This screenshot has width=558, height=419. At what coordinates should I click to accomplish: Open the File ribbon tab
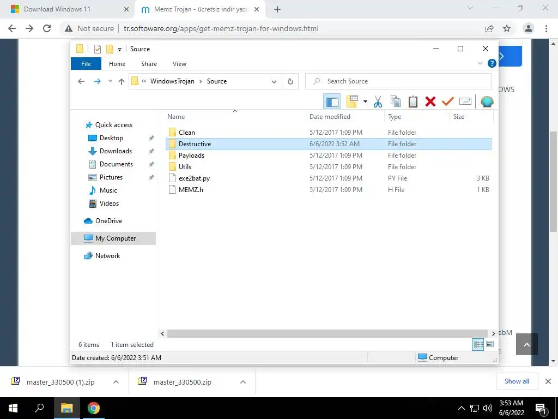pos(86,64)
